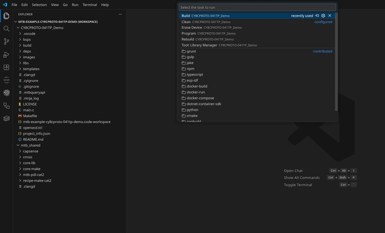The width and height of the screenshot is (385, 233).
Task: Open the ESP-IDF icon in activity bar
Action: (6, 93)
